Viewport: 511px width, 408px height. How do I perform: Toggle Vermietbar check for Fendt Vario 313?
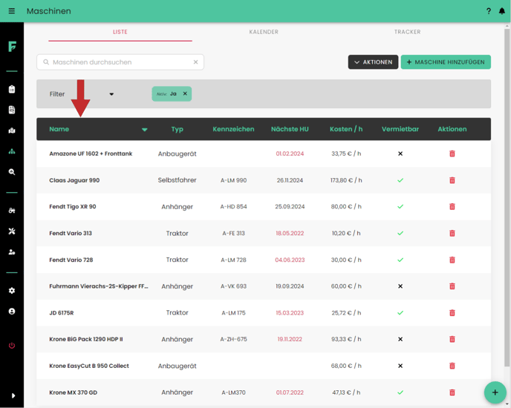tap(400, 233)
